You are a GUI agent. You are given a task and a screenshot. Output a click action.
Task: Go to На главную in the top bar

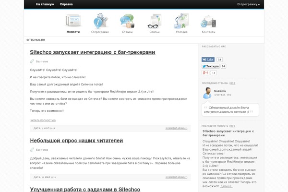pos(45,4)
